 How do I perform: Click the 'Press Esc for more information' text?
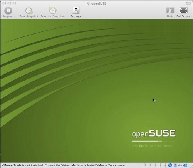tap(152, 146)
